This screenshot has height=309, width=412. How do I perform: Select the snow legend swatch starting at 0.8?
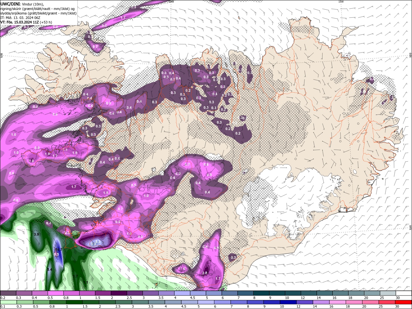pos(71,293)
